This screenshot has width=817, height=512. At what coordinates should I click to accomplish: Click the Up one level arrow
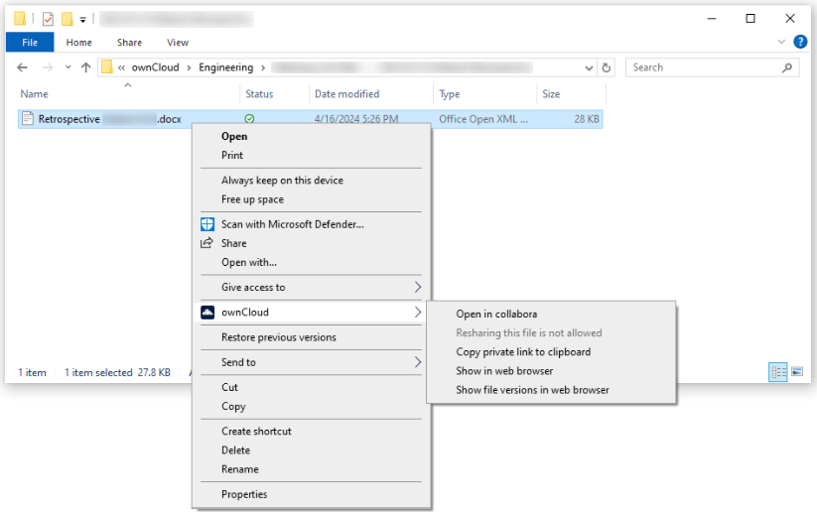(85, 67)
